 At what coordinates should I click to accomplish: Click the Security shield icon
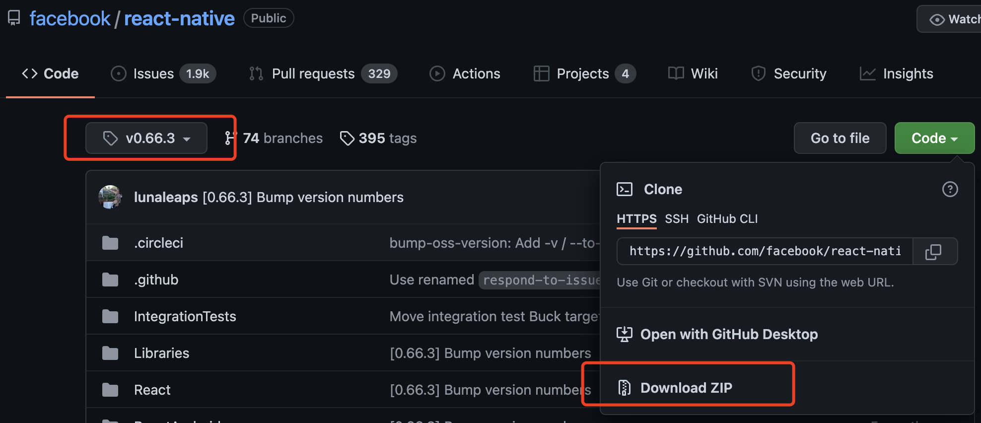(758, 73)
